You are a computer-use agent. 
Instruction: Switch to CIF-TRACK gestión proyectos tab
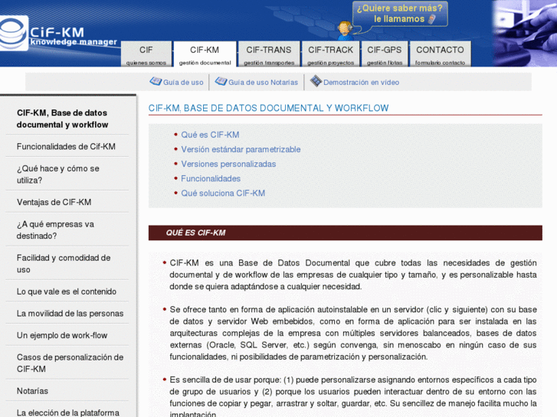(330, 54)
